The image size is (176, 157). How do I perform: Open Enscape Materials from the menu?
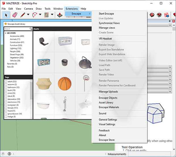tap(109, 107)
